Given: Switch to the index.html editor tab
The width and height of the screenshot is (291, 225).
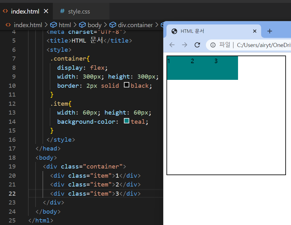Looking at the screenshot, I should tap(26, 11).
